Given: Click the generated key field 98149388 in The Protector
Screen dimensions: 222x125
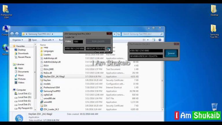Looking at the screenshot, I should pos(146,56).
